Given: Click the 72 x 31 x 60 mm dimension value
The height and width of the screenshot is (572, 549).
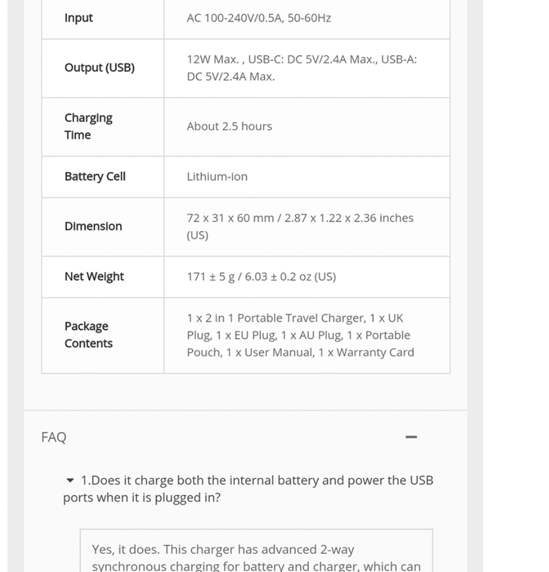Looking at the screenshot, I should [300, 226].
